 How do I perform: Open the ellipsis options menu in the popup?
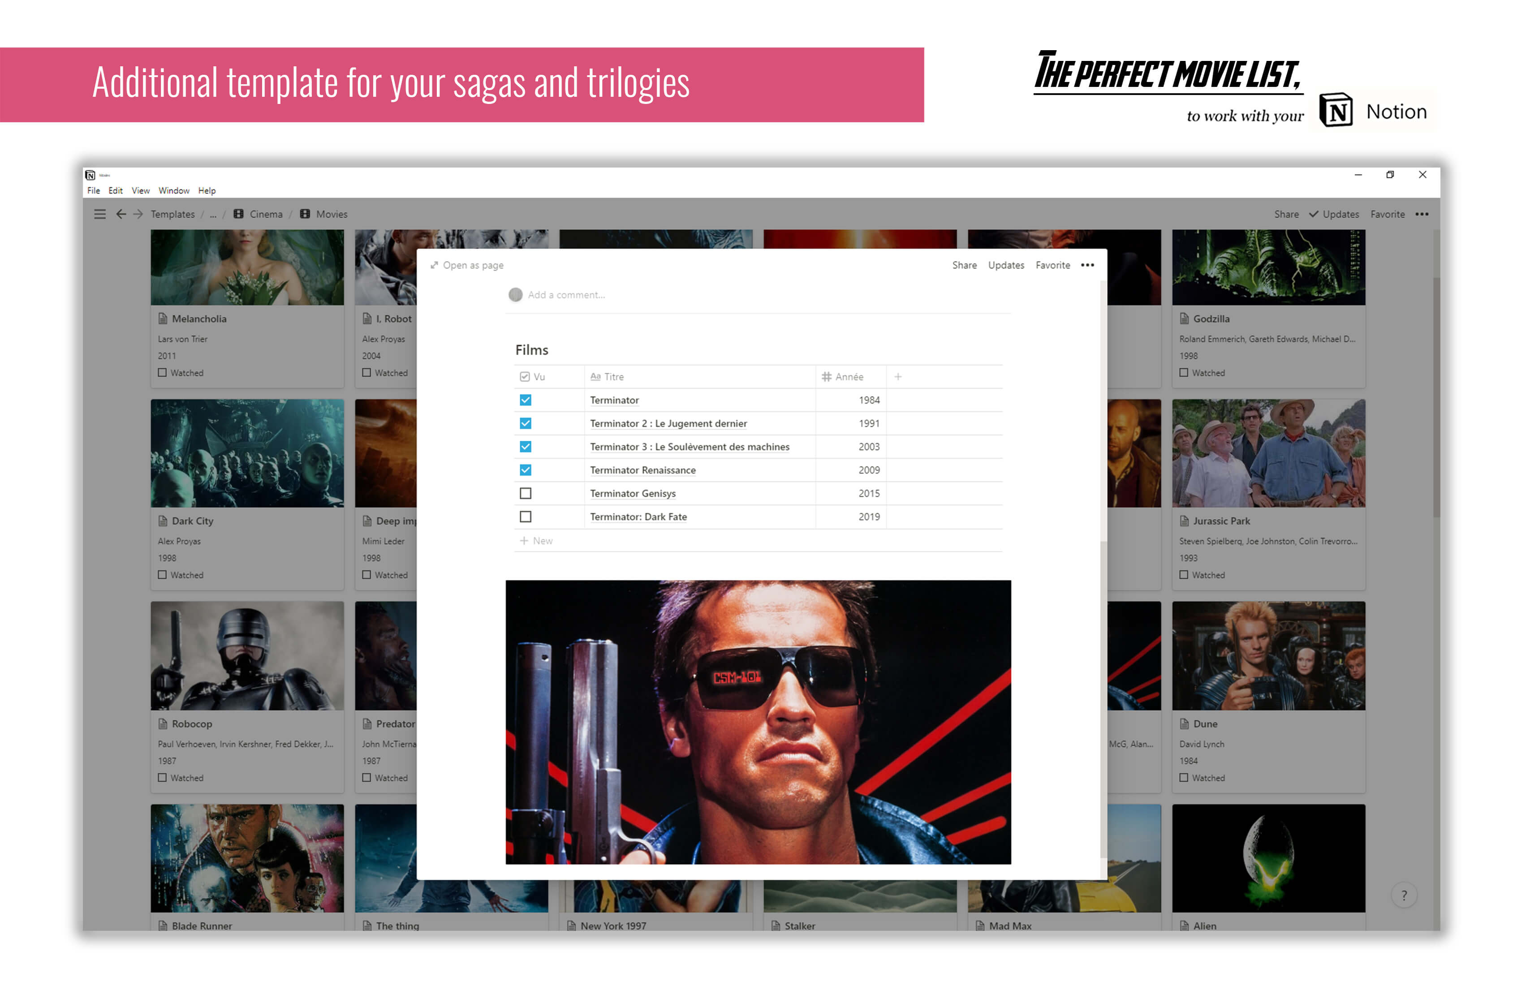[1087, 264]
